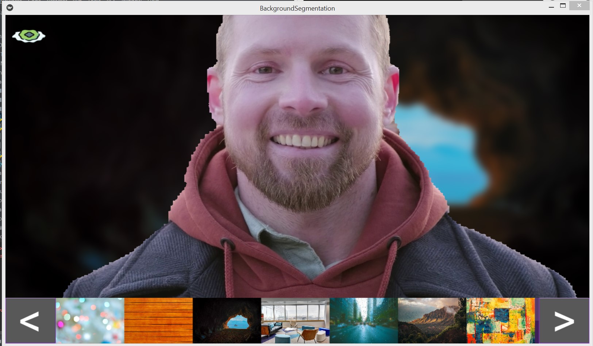Select the bokeh lights background thumbnail
The image size is (593, 346).
89,321
